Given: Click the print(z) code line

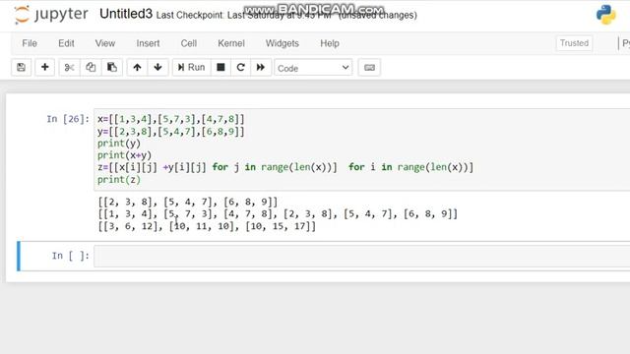Looking at the screenshot, I should click(119, 179).
